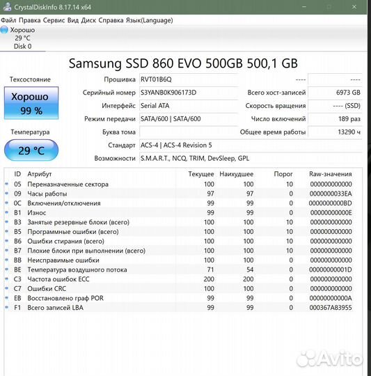Click the Raw-значения column header
371x376 pixels.
[331, 174]
